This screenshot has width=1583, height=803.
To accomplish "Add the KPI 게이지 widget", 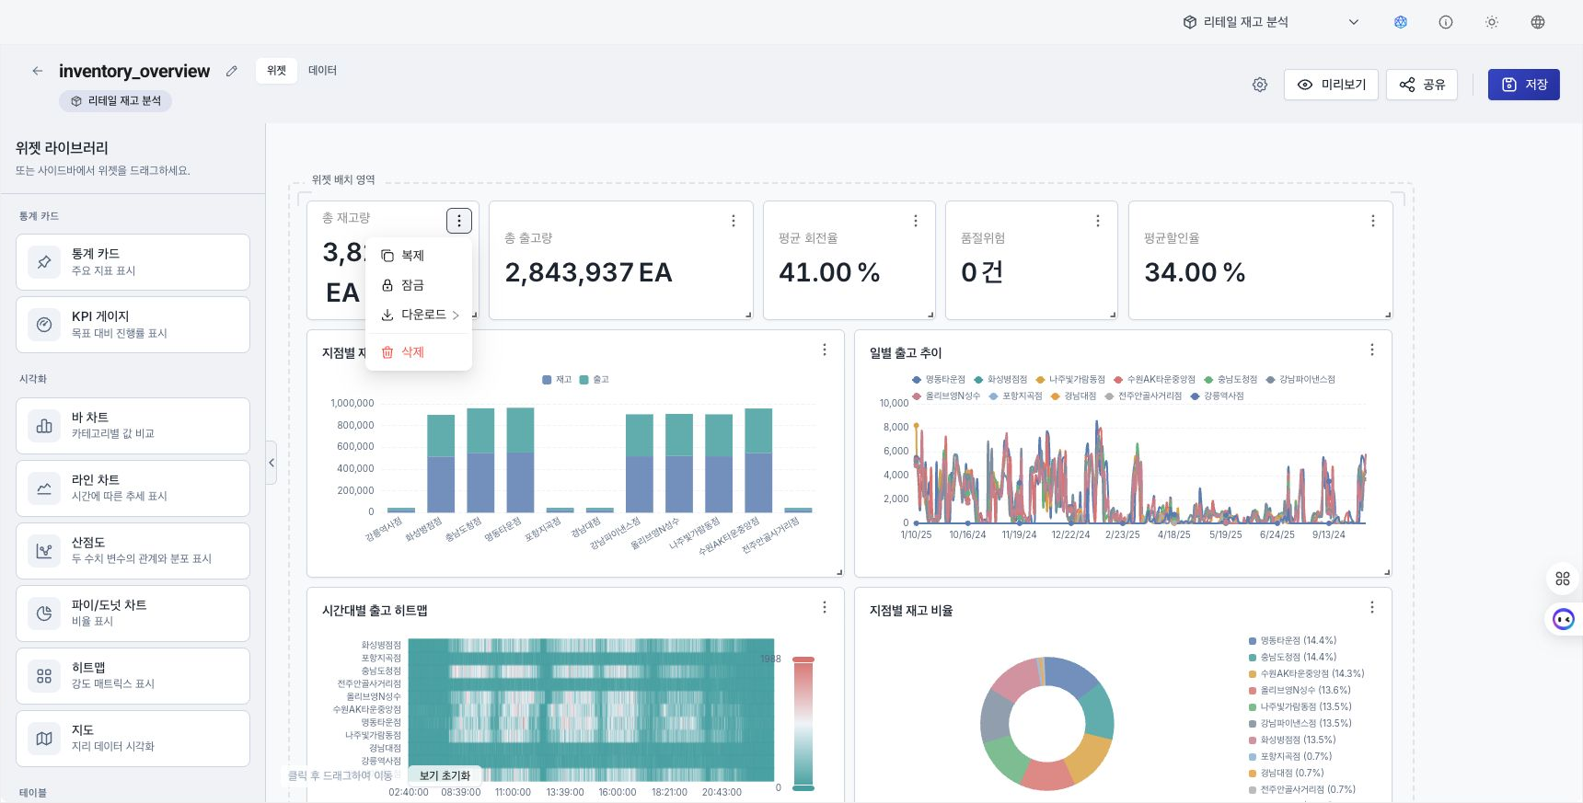I will tap(133, 325).
